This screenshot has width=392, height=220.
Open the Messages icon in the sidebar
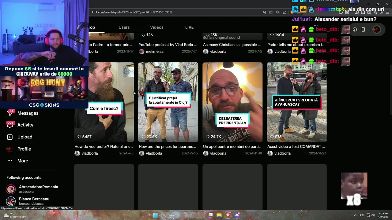pos(10,113)
